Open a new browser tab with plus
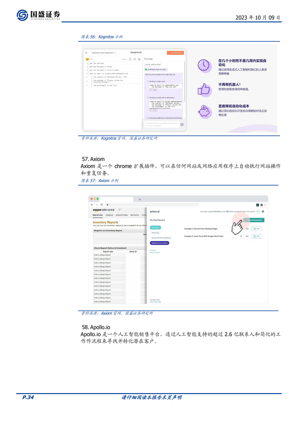Screen dimensions: 298x422 pos(140,200)
